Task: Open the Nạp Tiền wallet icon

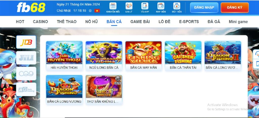Action: pyautogui.click(x=161, y=6)
